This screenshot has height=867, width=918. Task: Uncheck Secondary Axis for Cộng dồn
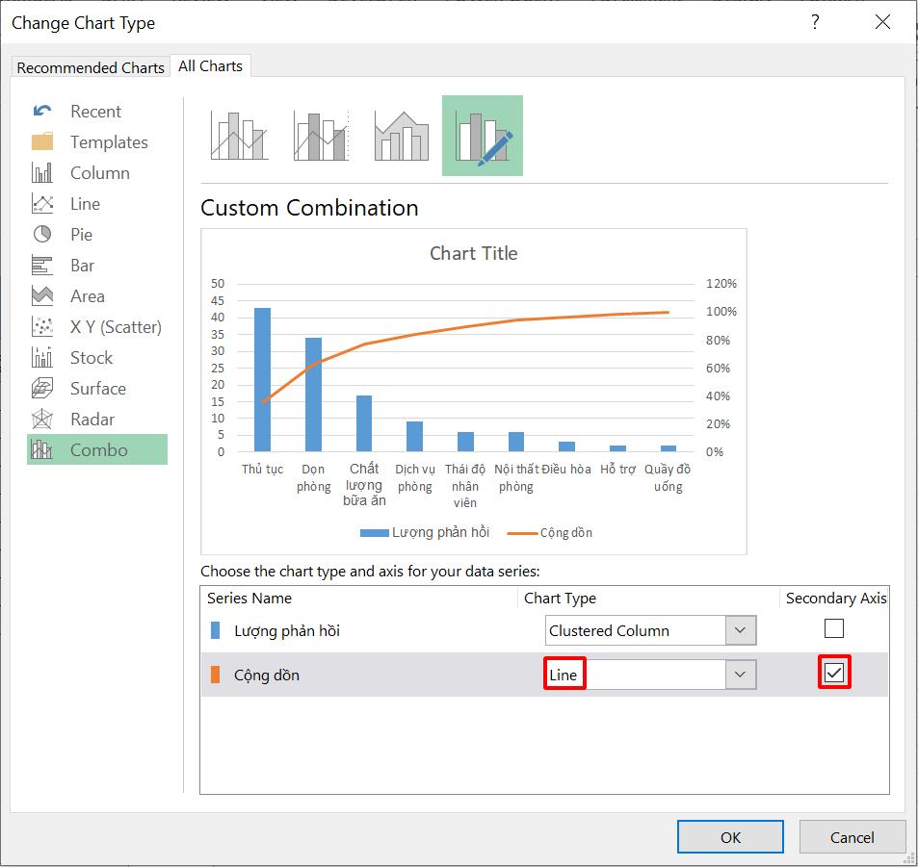(x=834, y=674)
